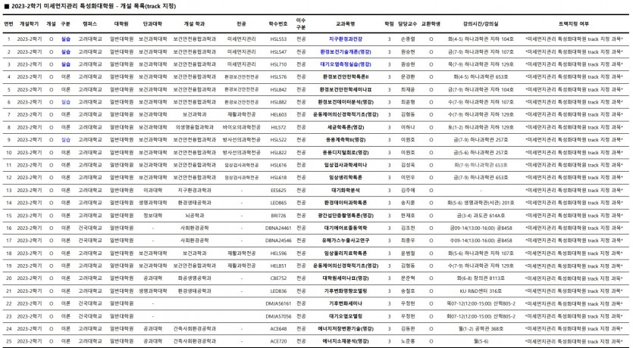The width and height of the screenshot is (633, 348).
Task: Select course code 'HSL576'
Action: tap(278, 77)
